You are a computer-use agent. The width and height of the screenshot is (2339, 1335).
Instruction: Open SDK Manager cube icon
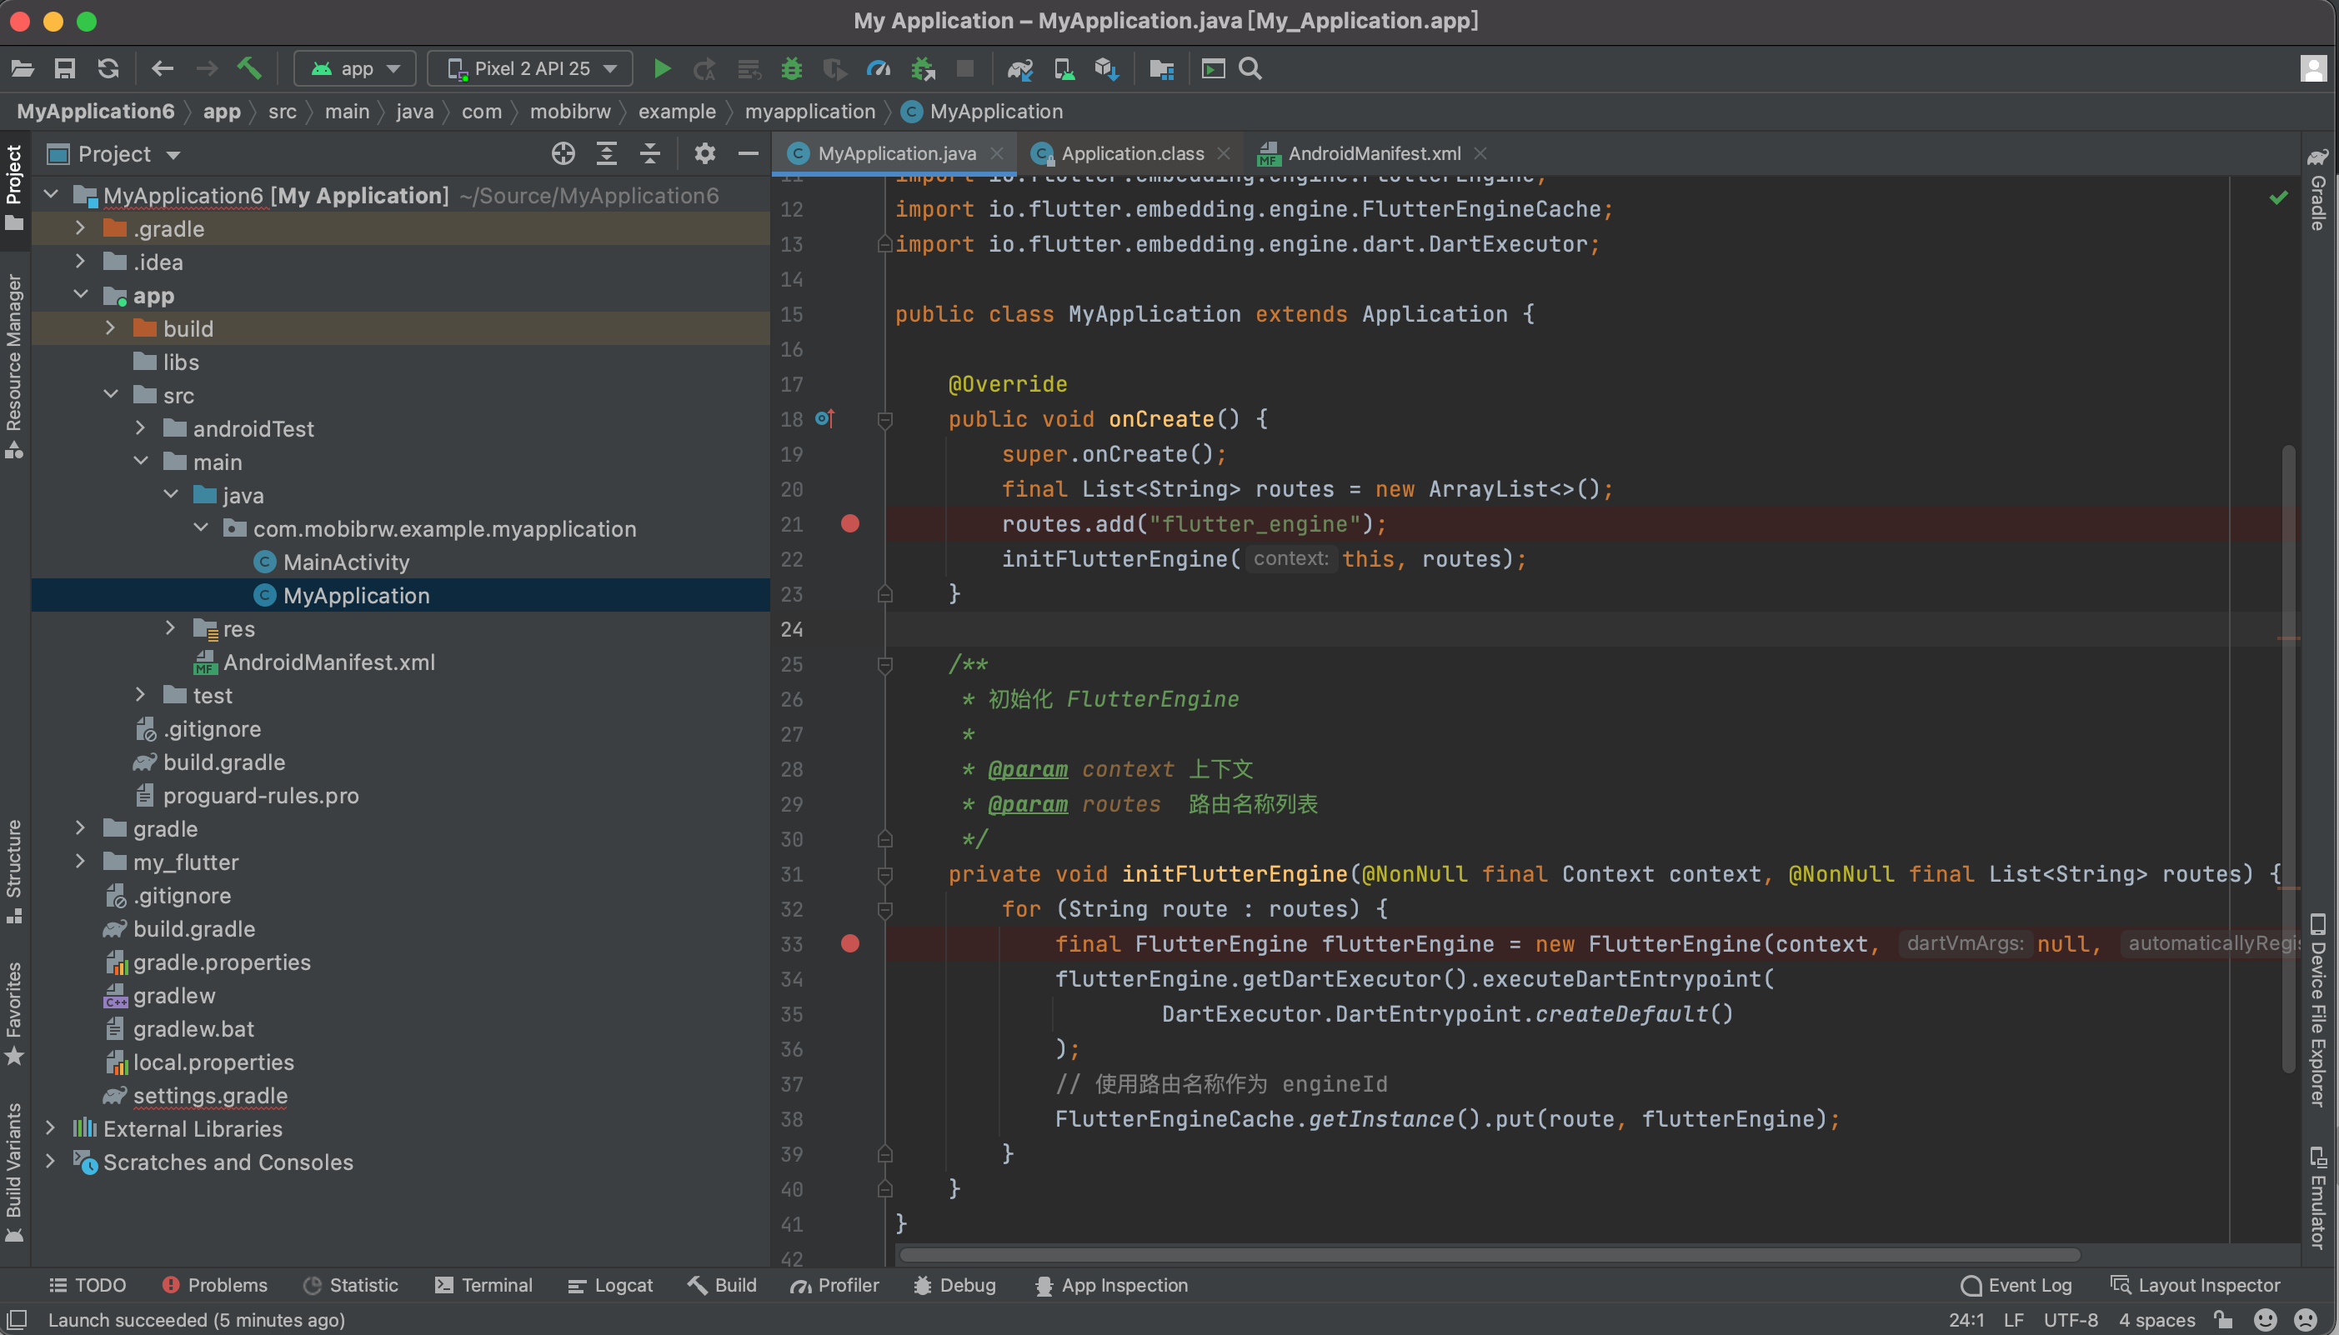click(x=1107, y=69)
